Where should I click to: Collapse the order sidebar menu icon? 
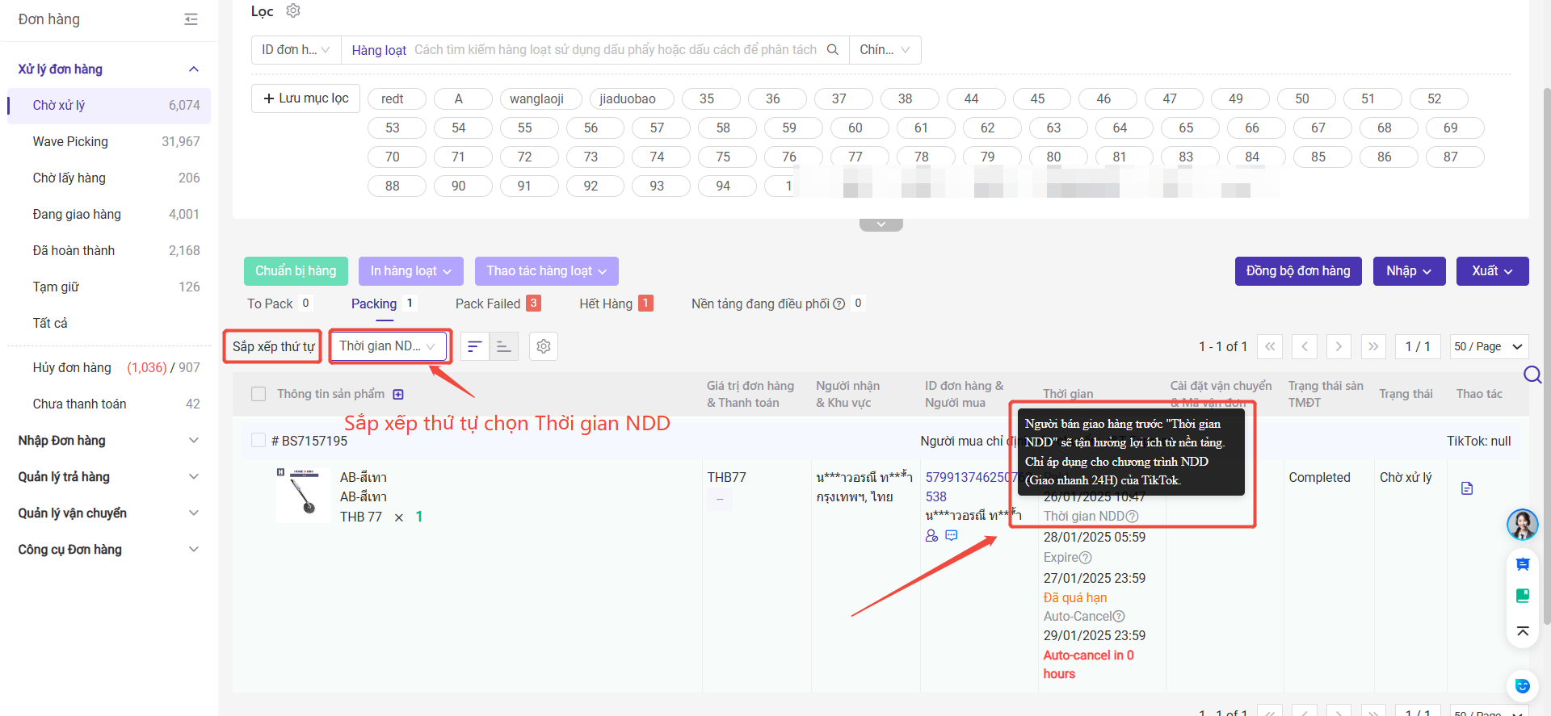pos(191,19)
